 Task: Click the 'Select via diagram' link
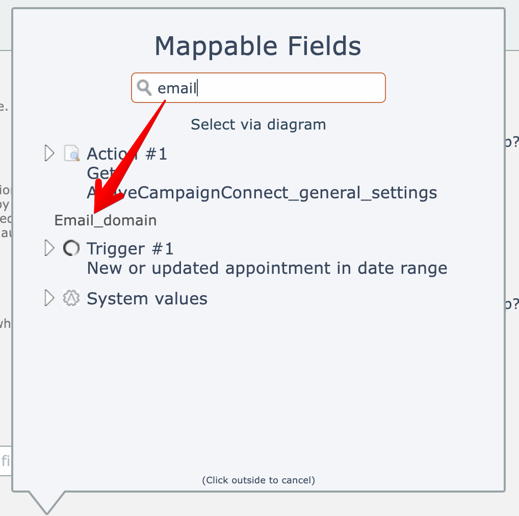point(258,124)
